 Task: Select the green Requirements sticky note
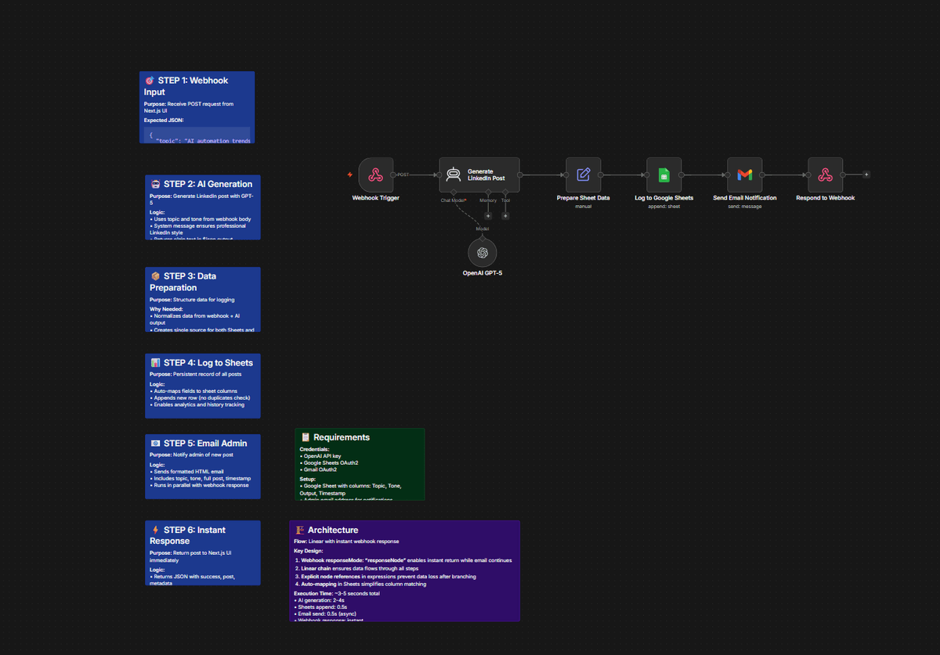click(360, 464)
